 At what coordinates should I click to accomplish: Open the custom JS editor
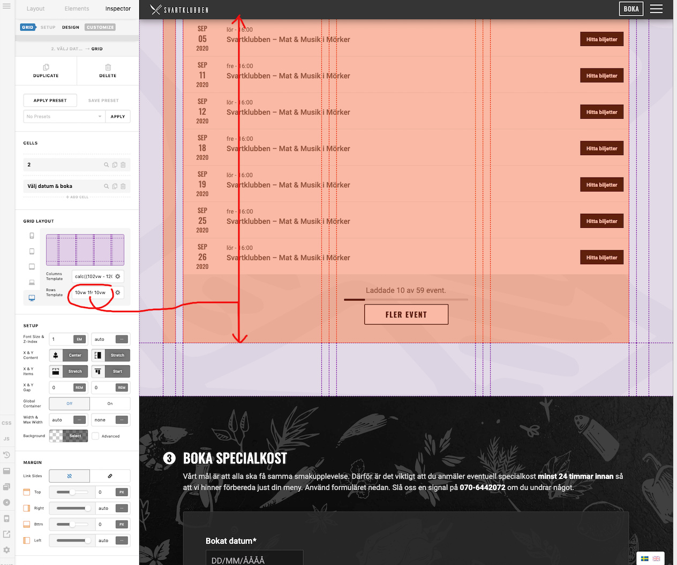(6, 439)
